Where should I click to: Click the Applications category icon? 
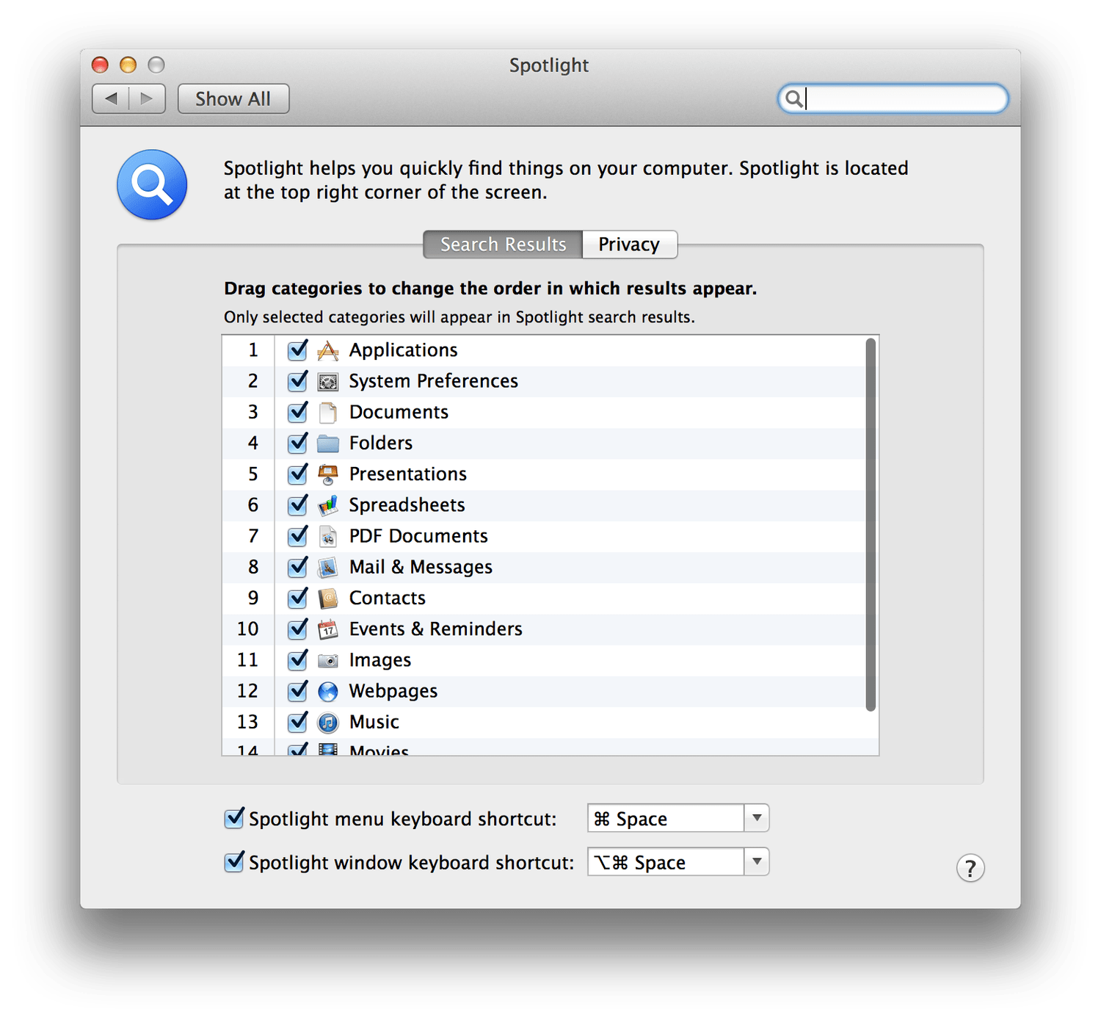[328, 351]
